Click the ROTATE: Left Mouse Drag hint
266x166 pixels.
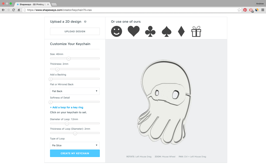[x=139, y=157]
